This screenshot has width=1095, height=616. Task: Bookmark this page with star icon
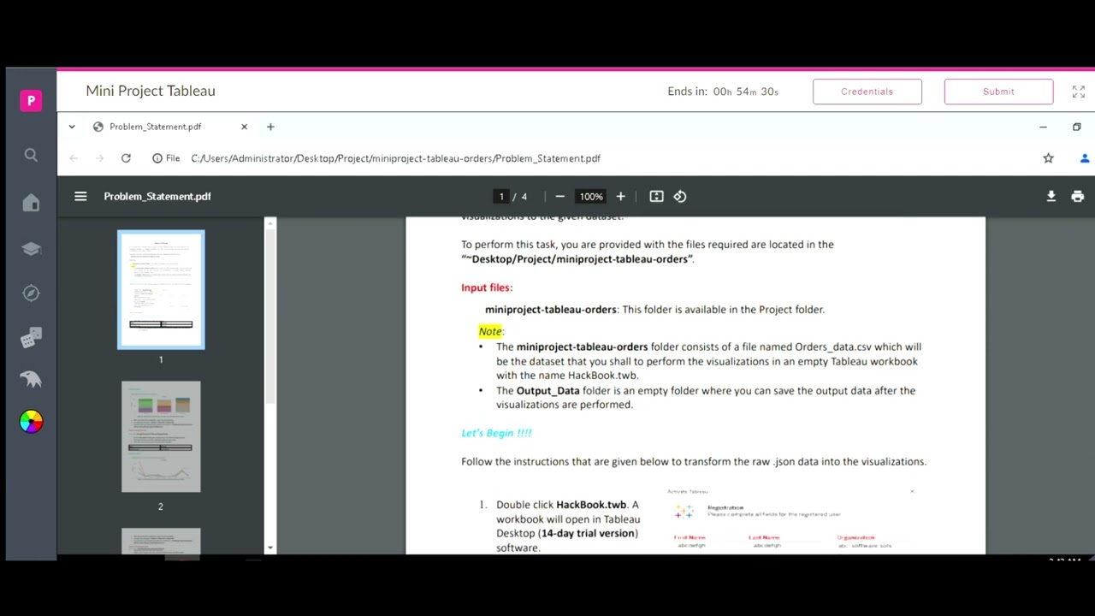1048,158
